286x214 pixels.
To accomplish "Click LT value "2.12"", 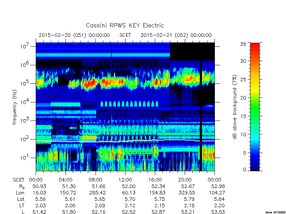I will (130, 205).
